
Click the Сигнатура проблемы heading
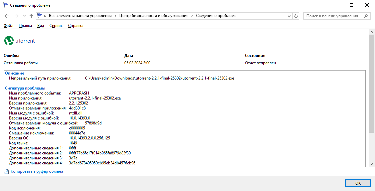pyautogui.click(x=25, y=88)
